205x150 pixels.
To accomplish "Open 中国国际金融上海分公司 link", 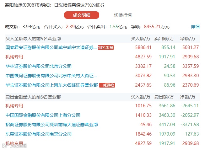I will (x=43, y=115).
